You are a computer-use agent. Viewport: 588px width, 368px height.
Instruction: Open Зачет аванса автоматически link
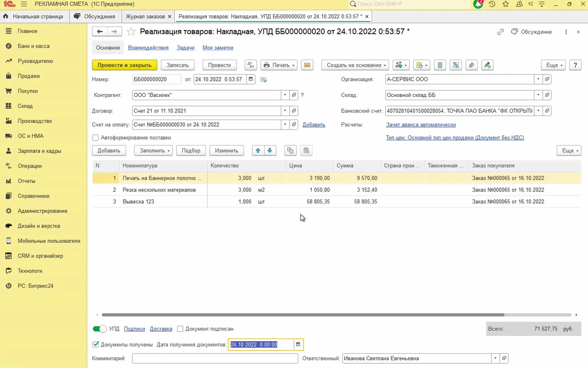421,125
